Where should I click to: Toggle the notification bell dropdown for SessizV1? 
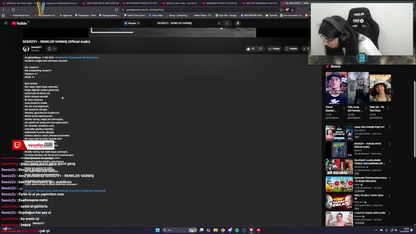51,49
